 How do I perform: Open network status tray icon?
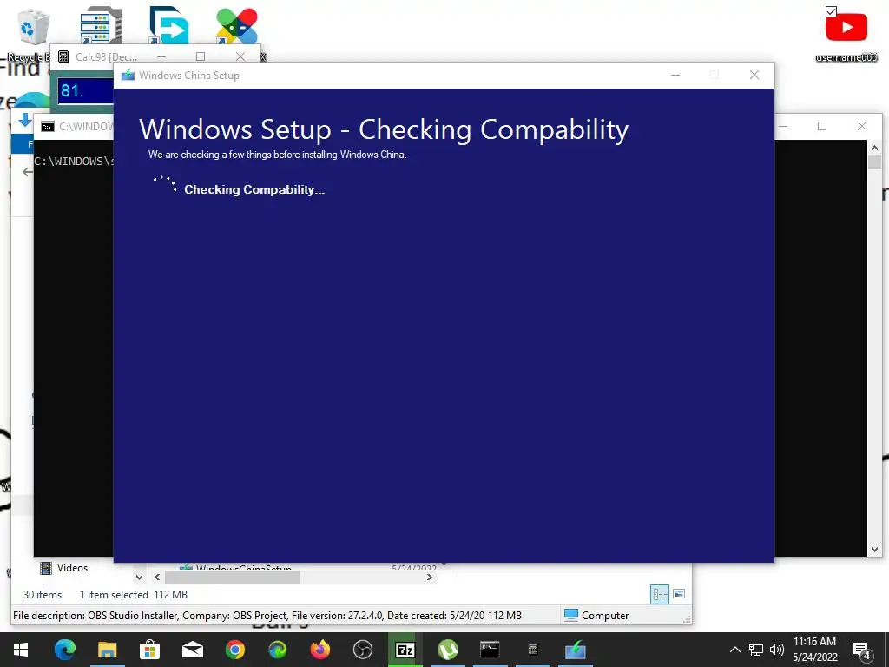(756, 650)
